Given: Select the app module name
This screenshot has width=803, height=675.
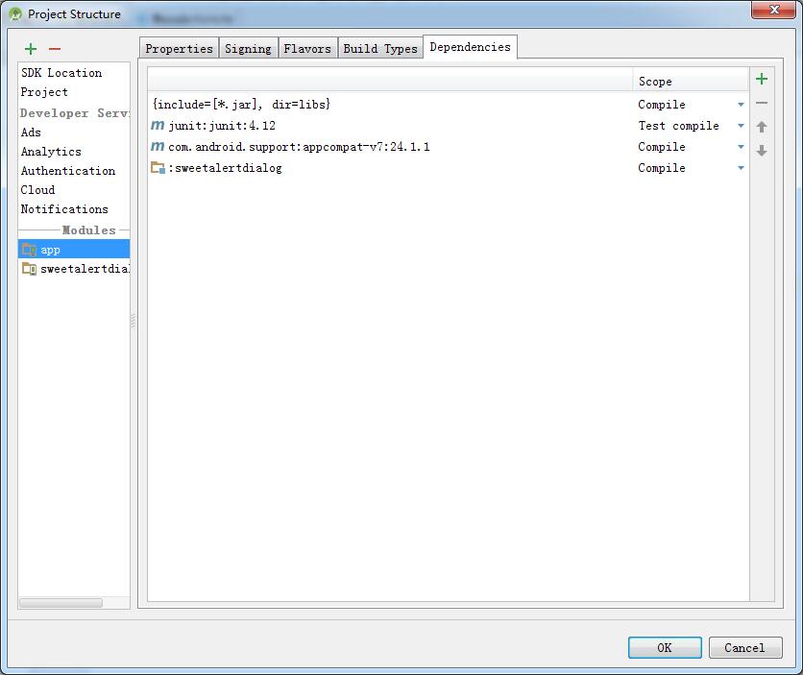Looking at the screenshot, I should [x=50, y=250].
